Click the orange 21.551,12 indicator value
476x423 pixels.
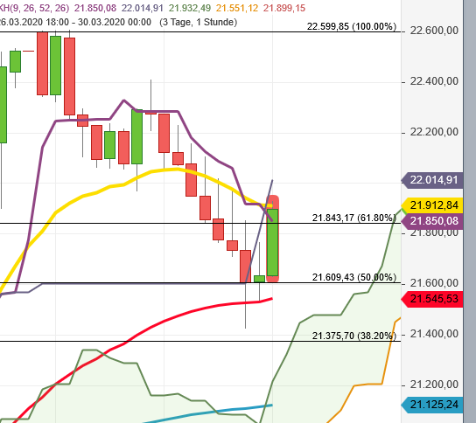[x=237, y=8]
